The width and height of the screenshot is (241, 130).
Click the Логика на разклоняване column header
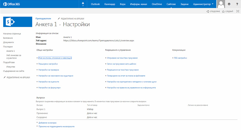pos(198,105)
